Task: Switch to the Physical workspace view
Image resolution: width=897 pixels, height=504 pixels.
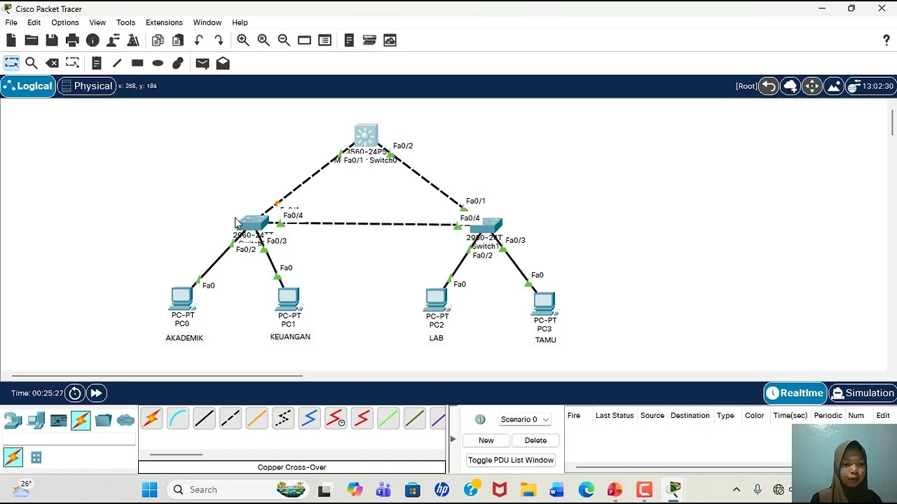Action: coord(87,86)
